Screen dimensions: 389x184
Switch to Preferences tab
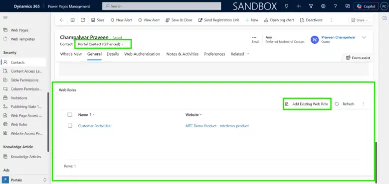click(x=214, y=54)
